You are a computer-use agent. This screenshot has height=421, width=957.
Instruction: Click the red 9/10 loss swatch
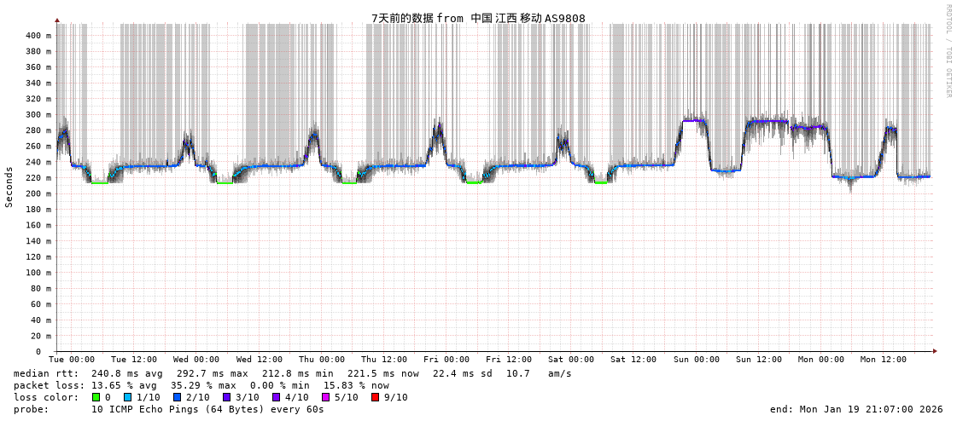point(375,397)
